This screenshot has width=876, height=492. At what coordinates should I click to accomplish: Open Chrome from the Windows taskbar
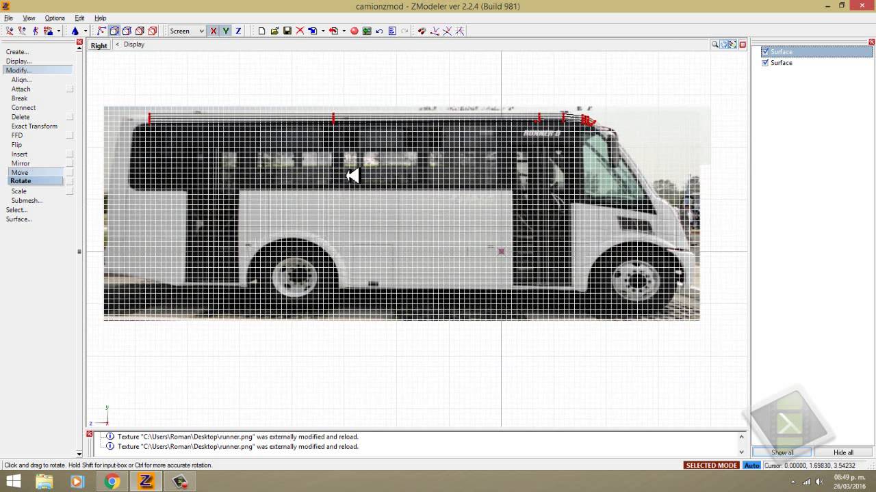pos(112,481)
